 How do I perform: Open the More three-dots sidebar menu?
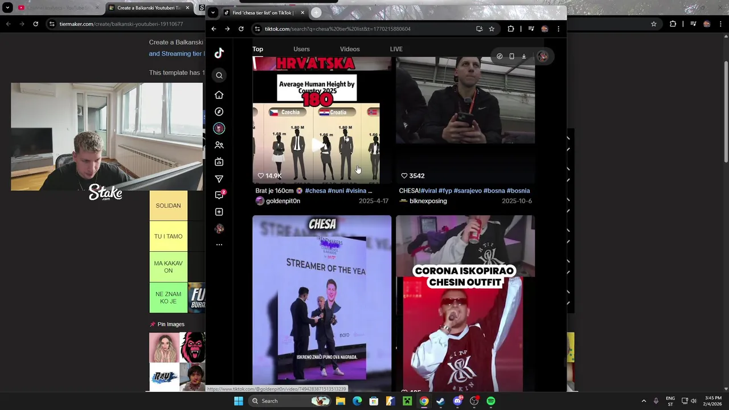[x=219, y=244]
